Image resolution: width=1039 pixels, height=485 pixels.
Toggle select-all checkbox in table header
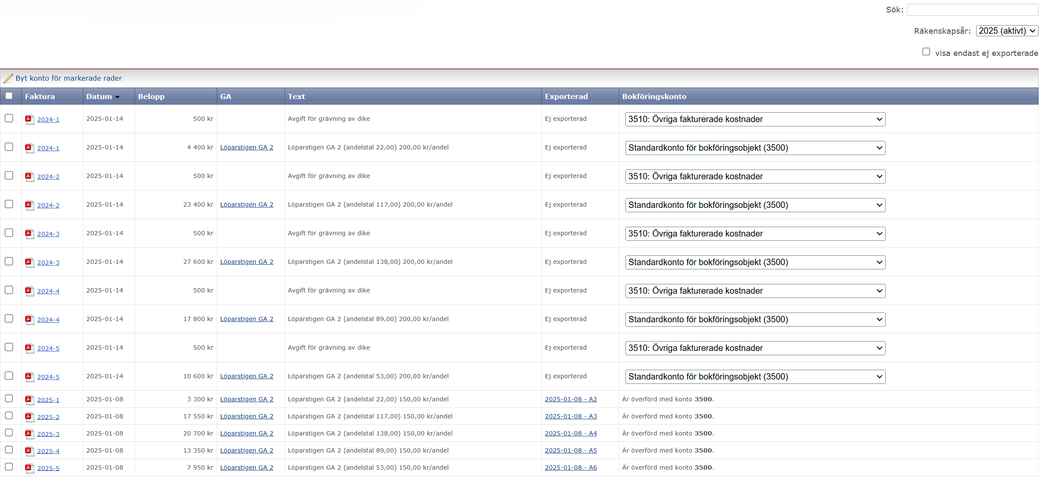tap(9, 96)
